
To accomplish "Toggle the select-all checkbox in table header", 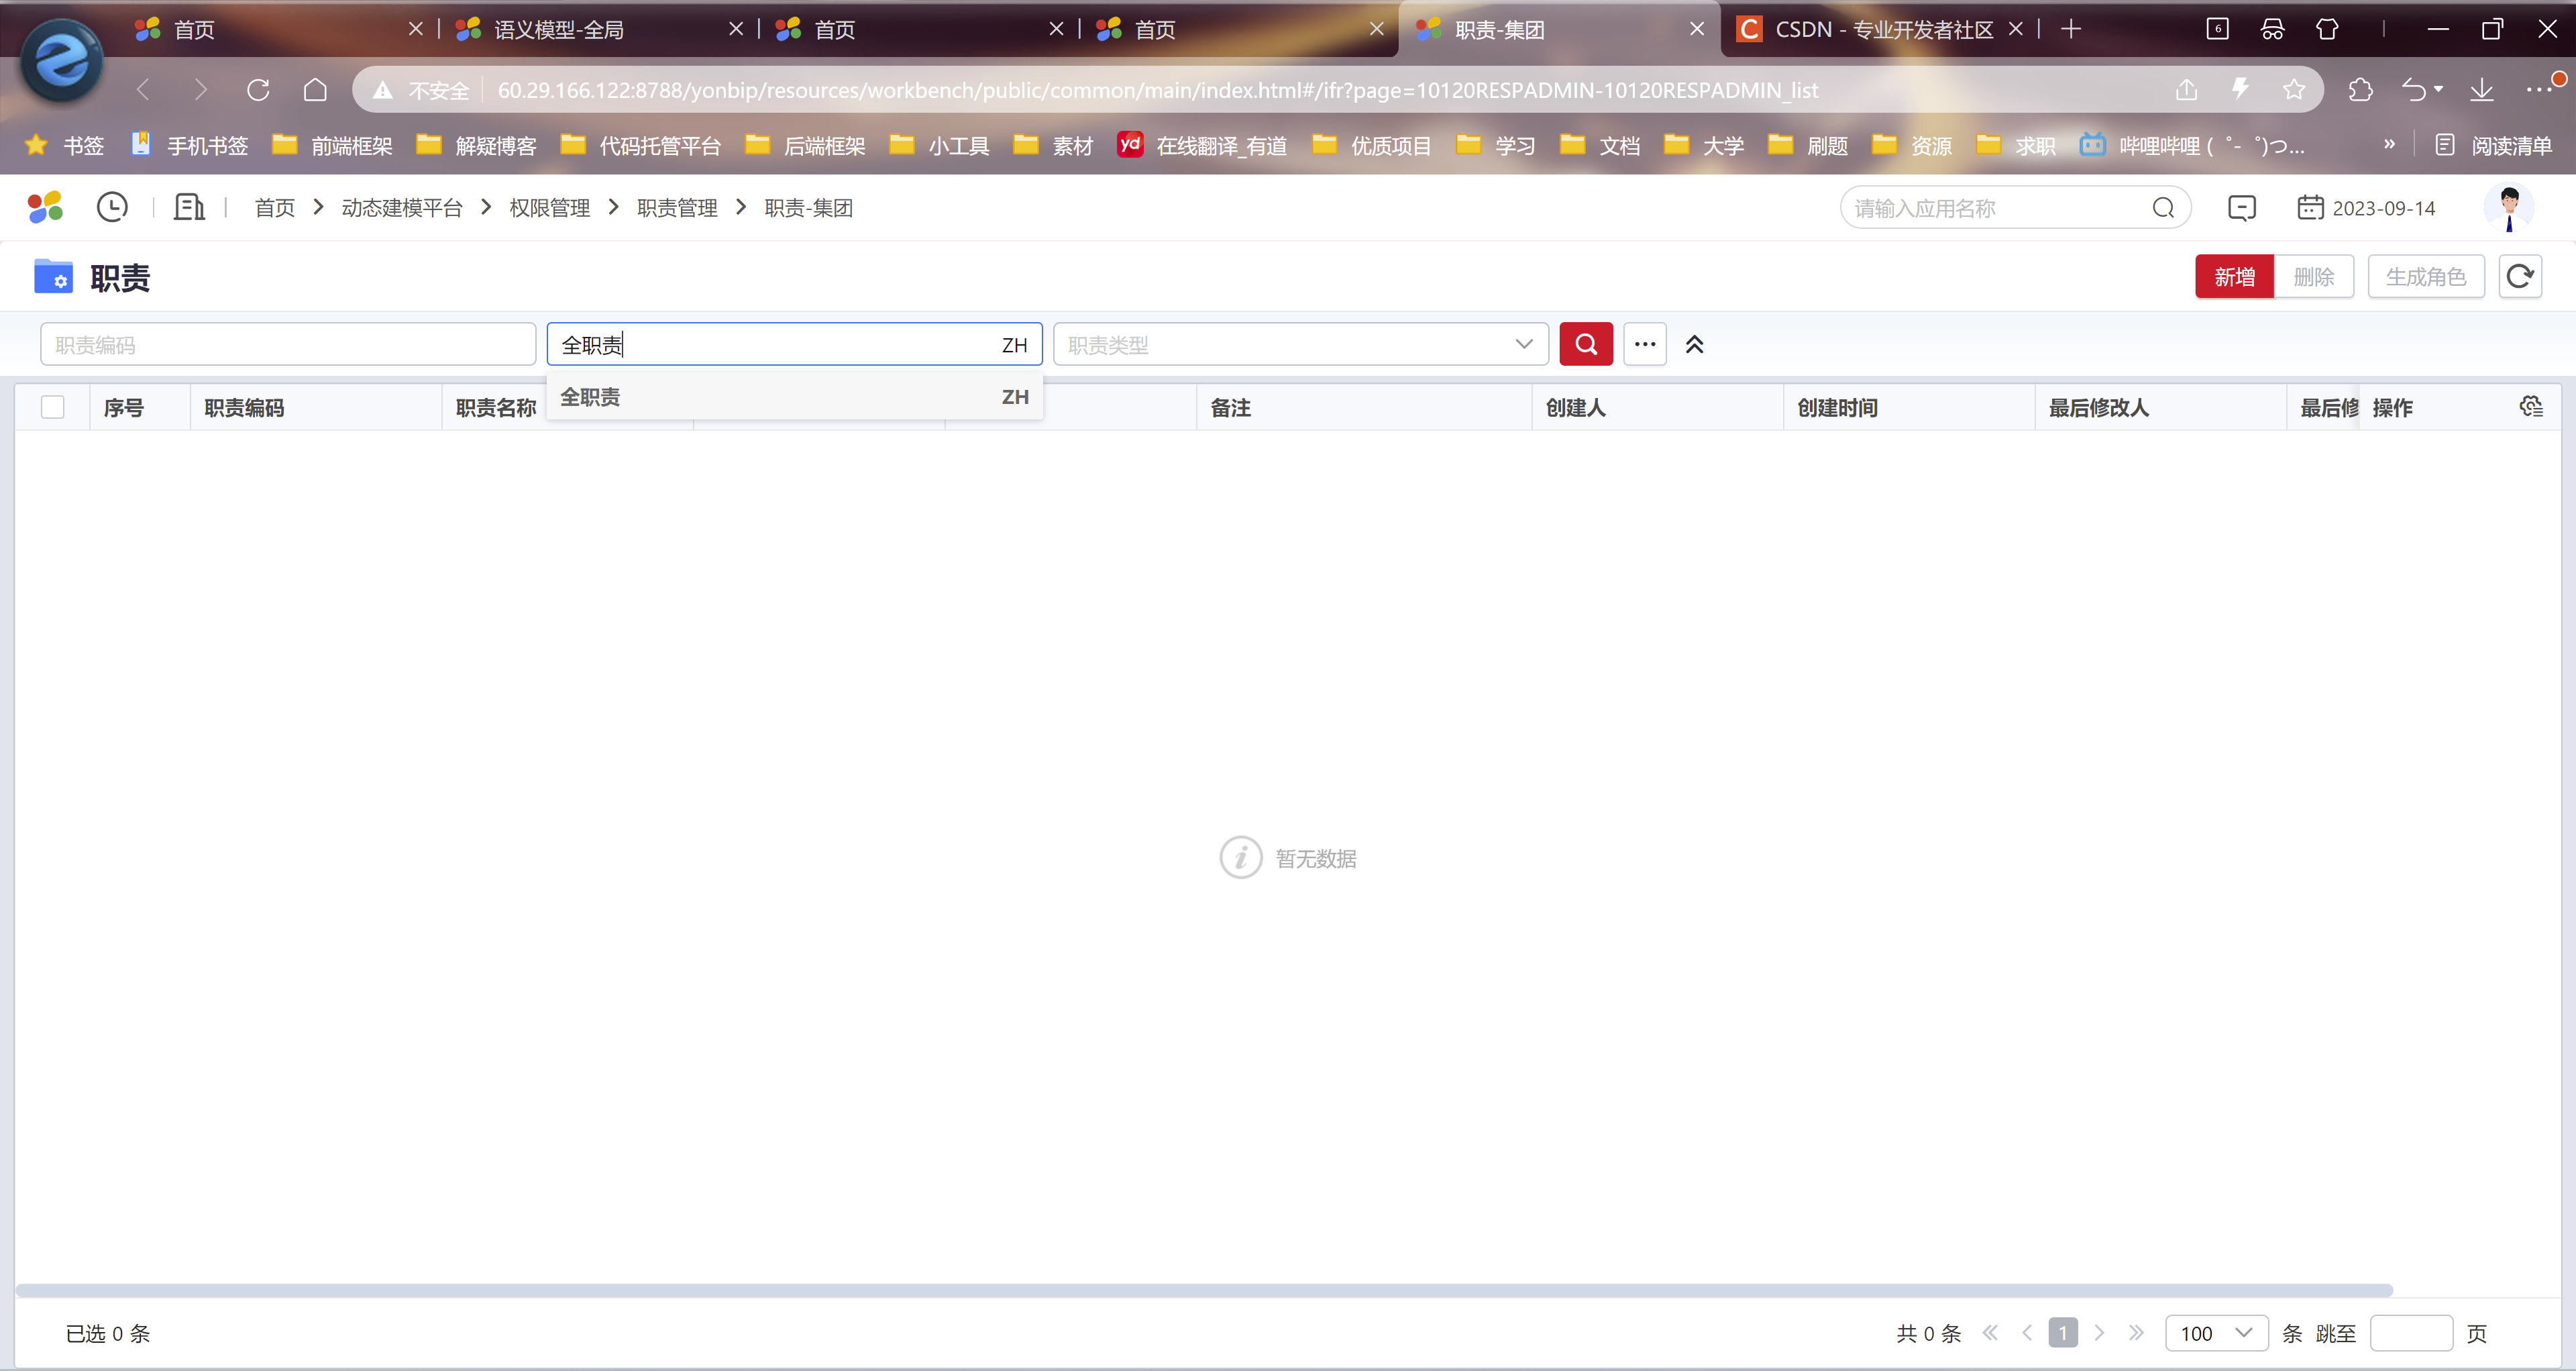I will tap(53, 407).
